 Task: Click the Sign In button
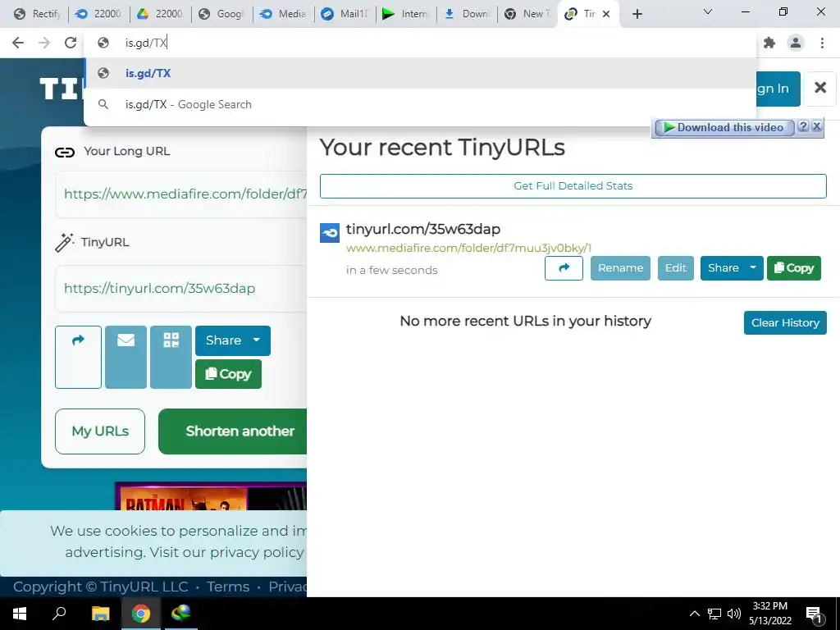point(778,89)
